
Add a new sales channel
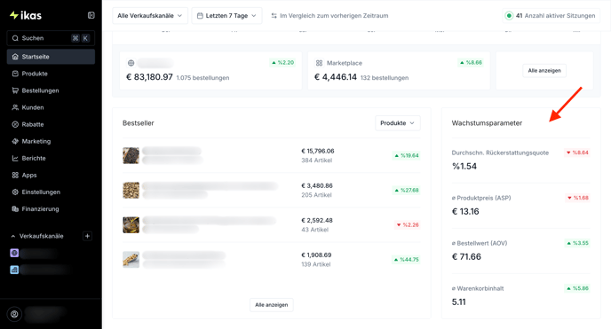[x=88, y=236]
